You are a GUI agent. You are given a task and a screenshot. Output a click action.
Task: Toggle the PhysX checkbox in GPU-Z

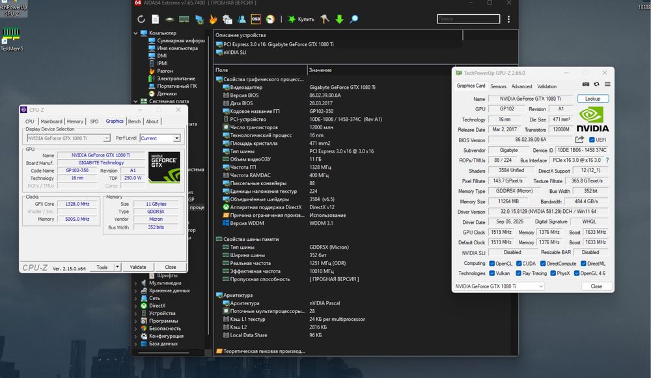pyautogui.click(x=553, y=273)
